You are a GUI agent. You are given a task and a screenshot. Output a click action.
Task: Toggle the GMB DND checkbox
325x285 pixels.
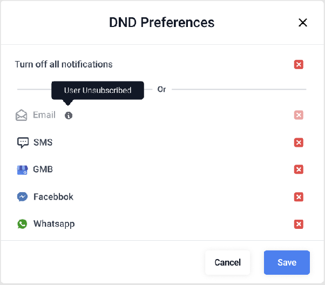coord(299,169)
